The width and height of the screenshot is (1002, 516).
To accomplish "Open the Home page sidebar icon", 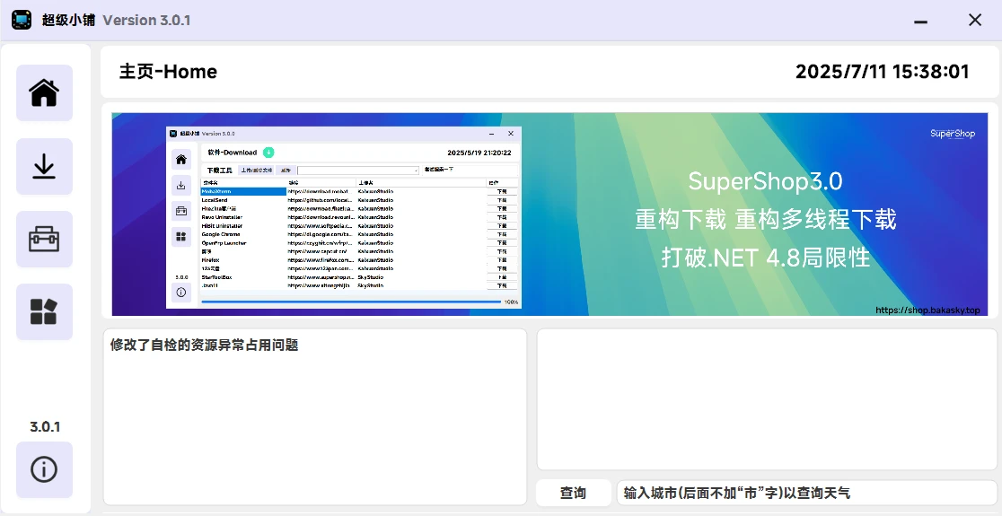I will [44, 92].
